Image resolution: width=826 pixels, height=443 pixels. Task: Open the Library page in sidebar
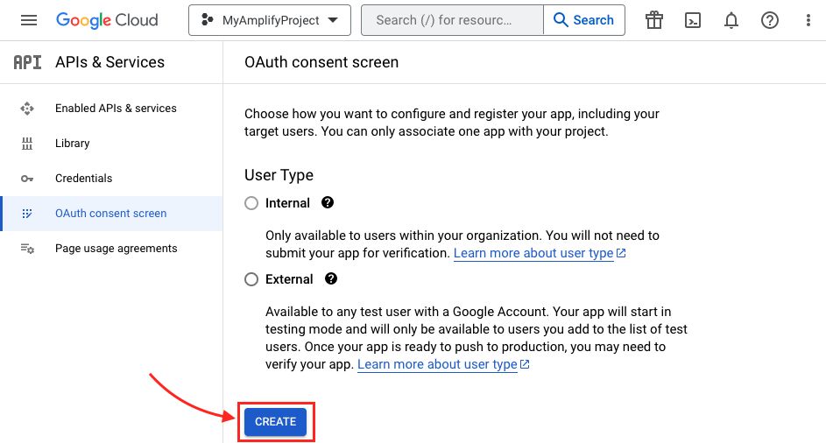(72, 144)
